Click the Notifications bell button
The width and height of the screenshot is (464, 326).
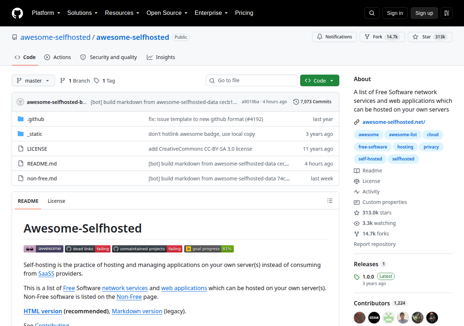coord(334,37)
